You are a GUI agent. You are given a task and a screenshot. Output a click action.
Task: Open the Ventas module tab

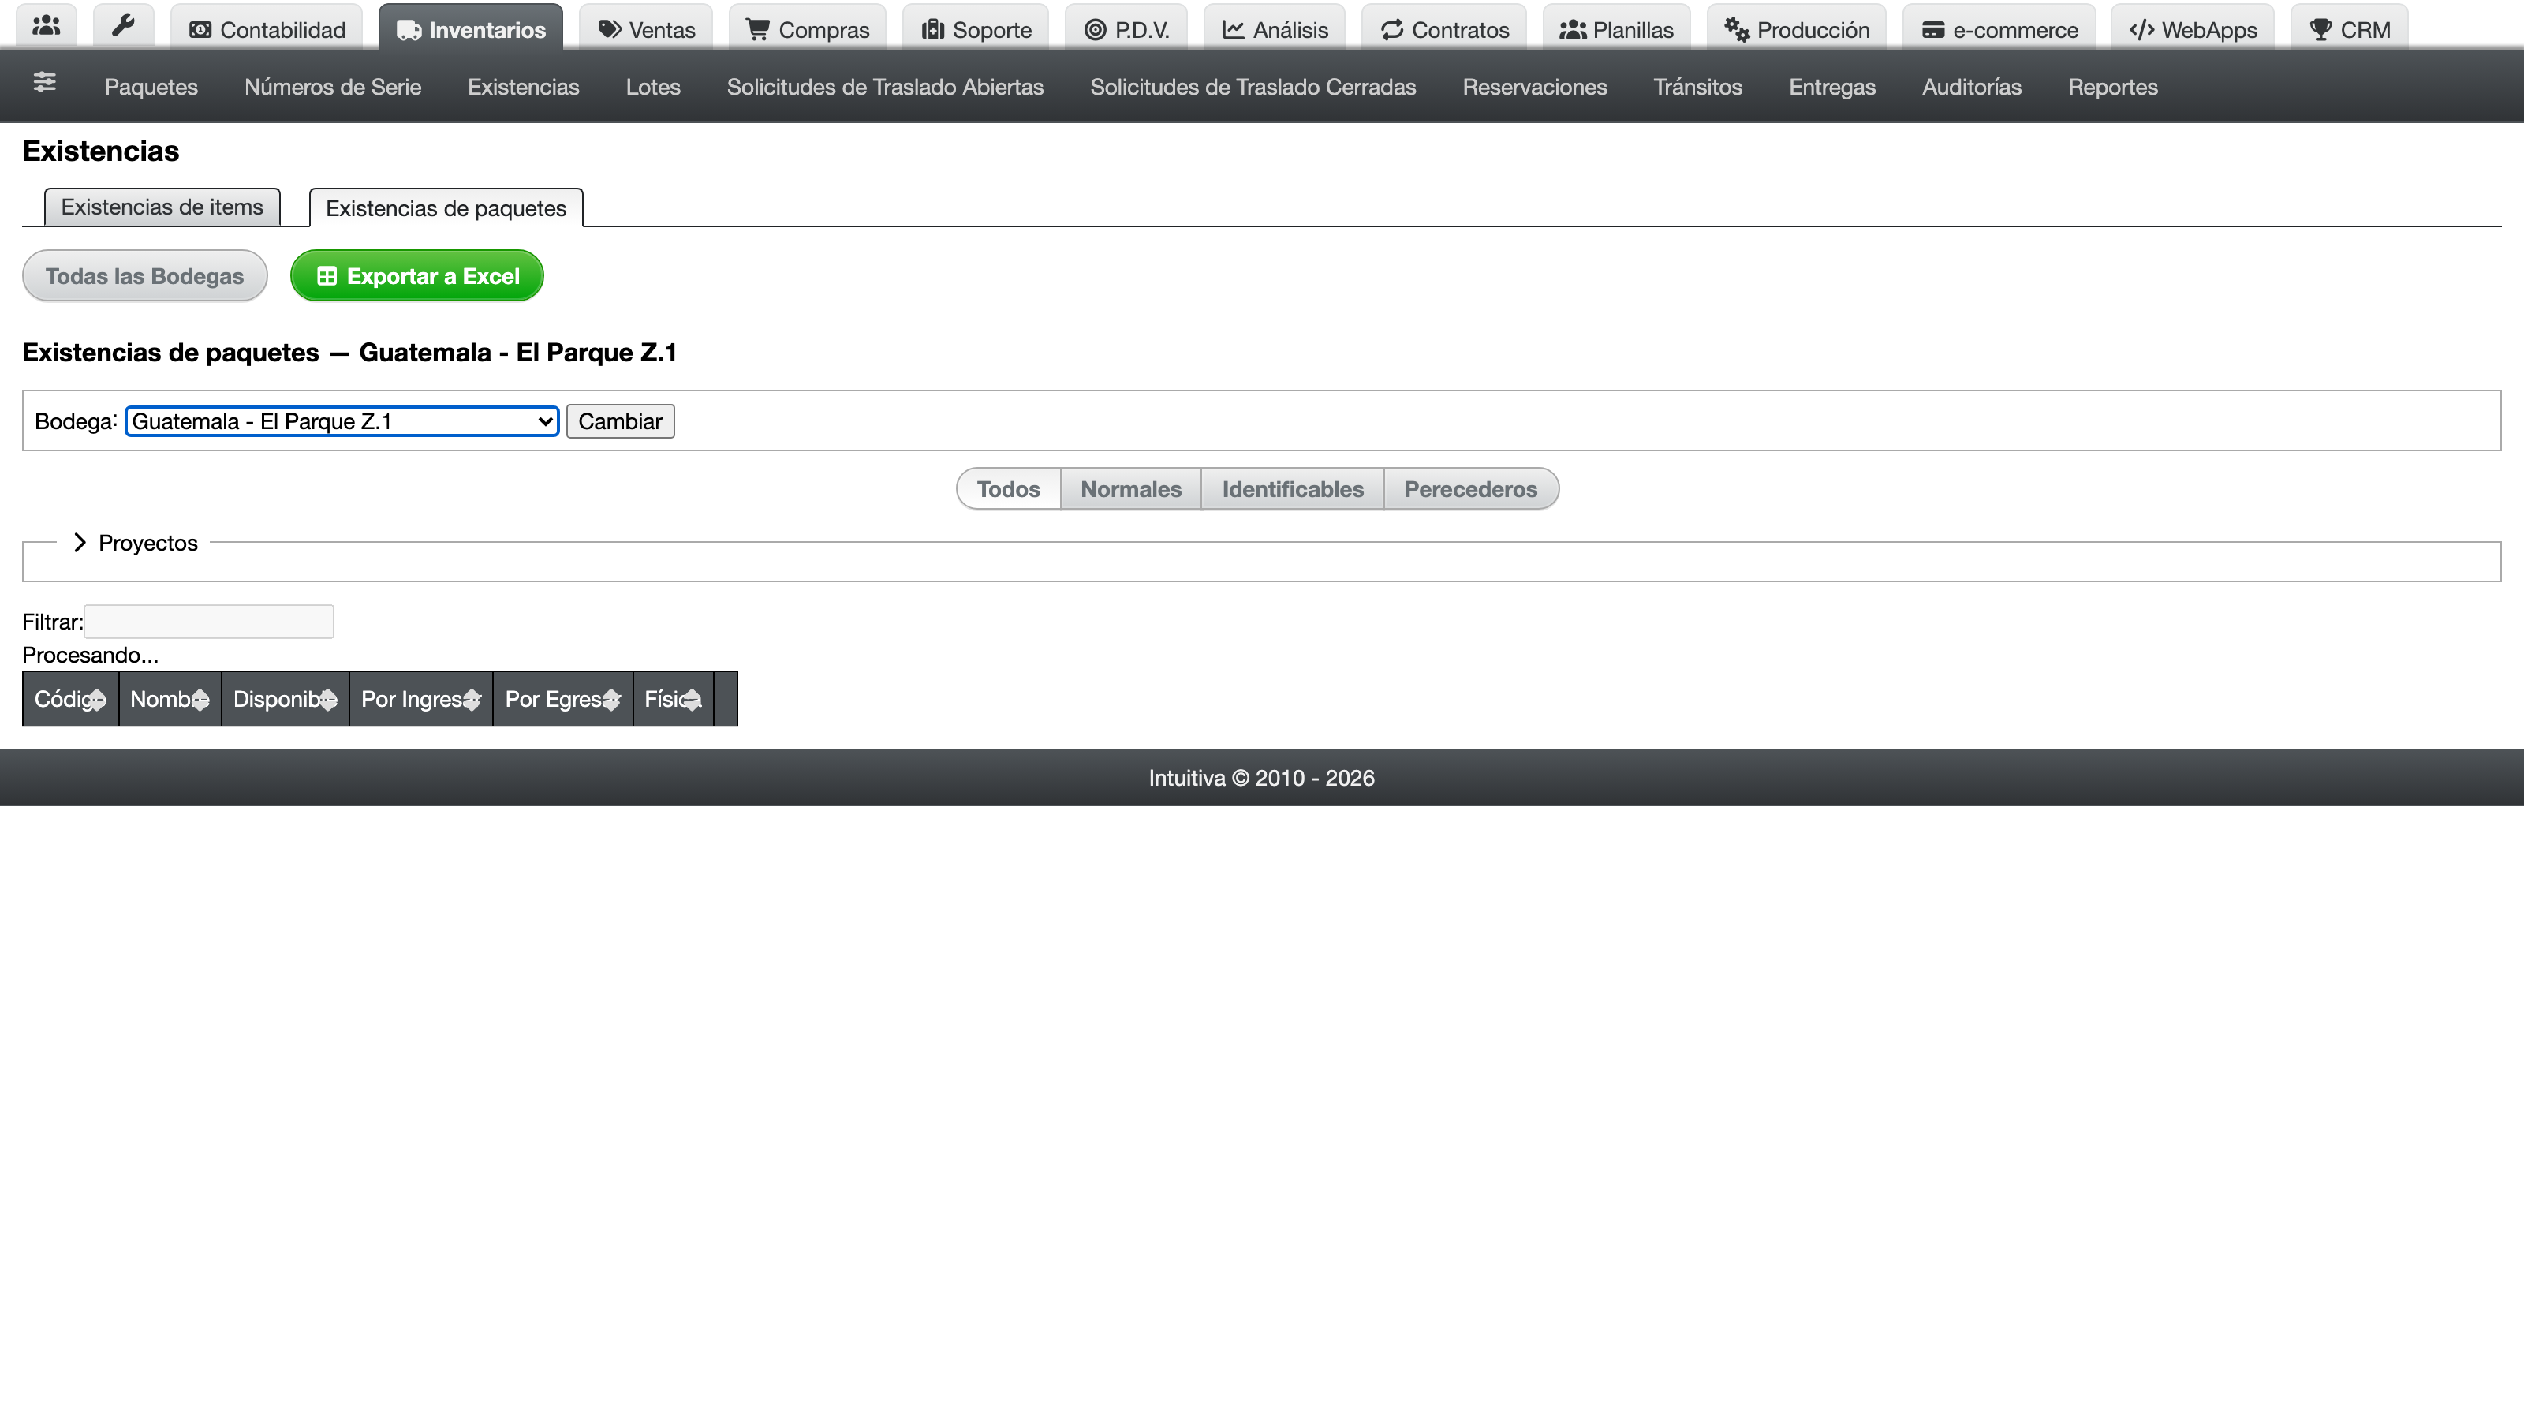[647, 28]
